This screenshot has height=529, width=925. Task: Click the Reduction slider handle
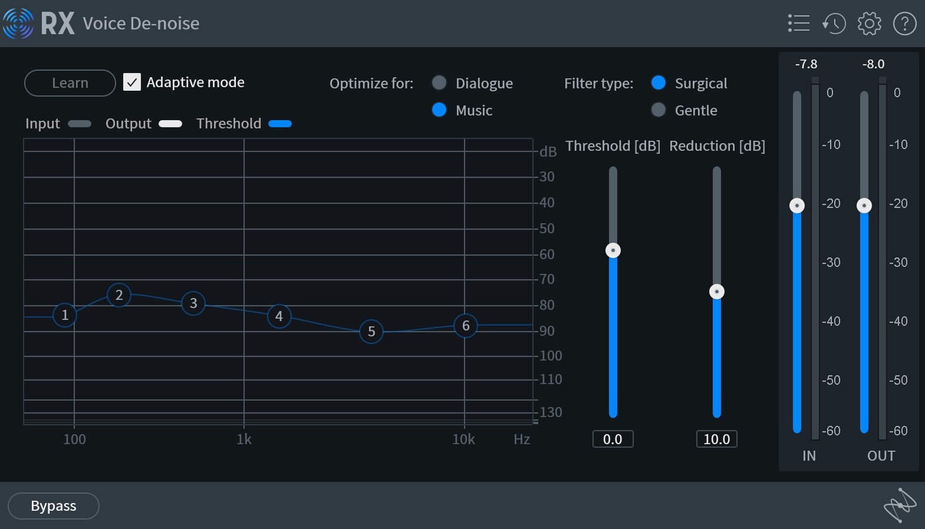coord(717,292)
